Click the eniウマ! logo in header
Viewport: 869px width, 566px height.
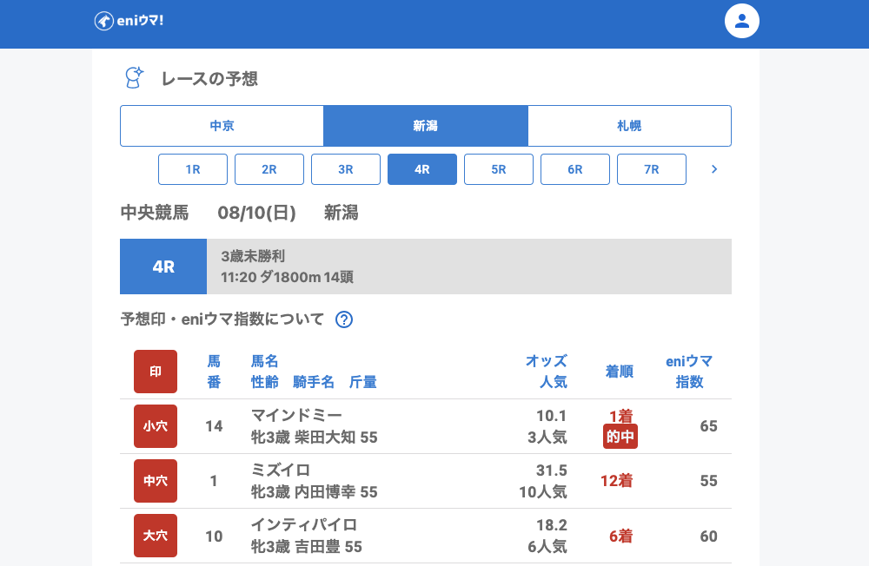tap(129, 21)
